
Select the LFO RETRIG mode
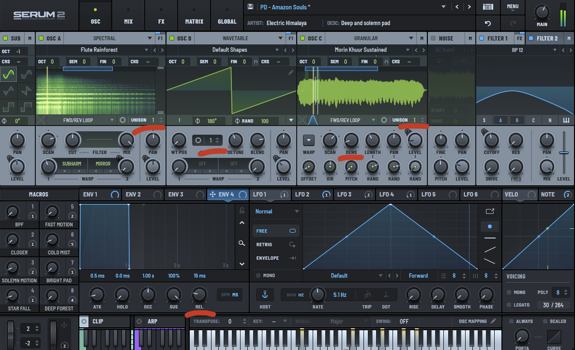pyautogui.click(x=276, y=244)
